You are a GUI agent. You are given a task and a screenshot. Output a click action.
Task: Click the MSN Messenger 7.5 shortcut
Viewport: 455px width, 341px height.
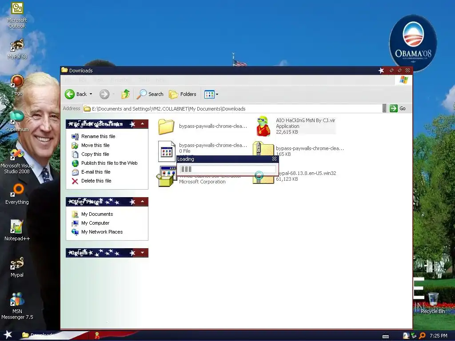click(x=17, y=306)
